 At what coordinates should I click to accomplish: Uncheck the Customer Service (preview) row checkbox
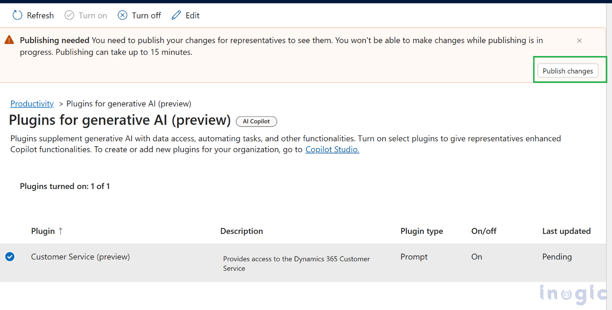pyautogui.click(x=9, y=257)
